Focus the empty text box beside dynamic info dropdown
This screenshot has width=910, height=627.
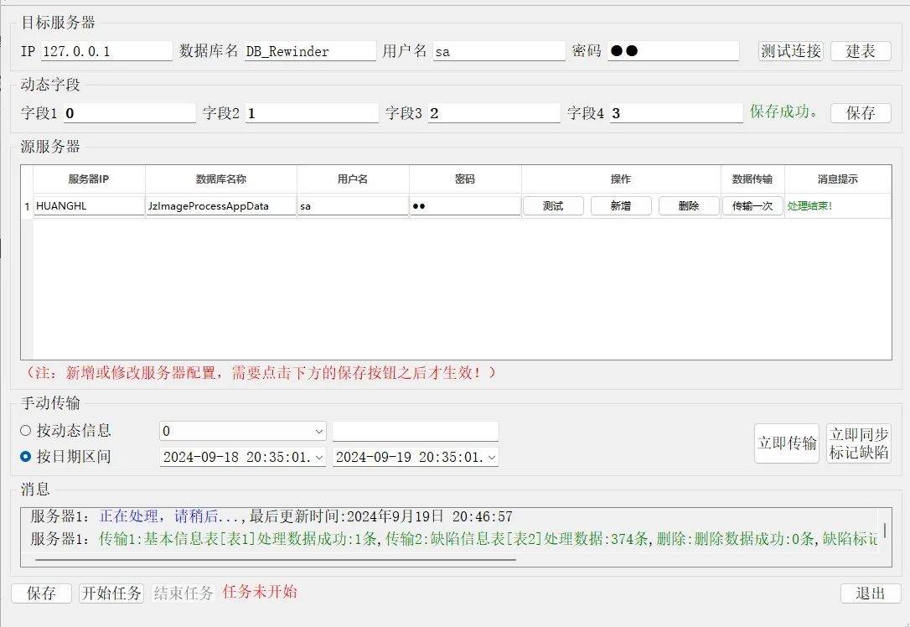(x=416, y=432)
